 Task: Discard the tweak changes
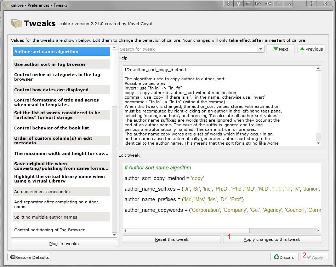(284, 257)
